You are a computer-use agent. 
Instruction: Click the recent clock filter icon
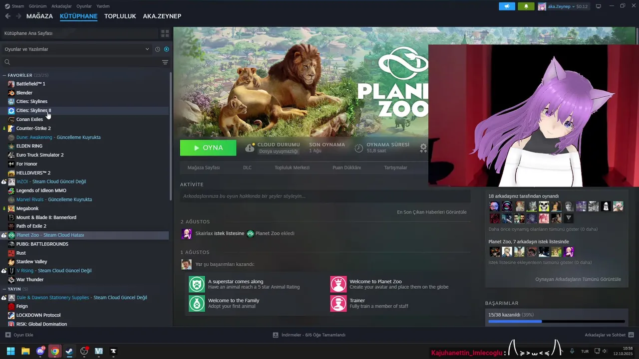coord(157,49)
